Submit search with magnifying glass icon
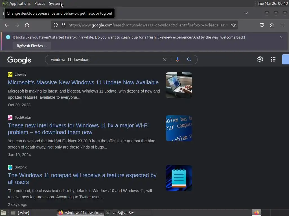Image resolution: width=289 pixels, height=216 pixels. pyautogui.click(x=189, y=60)
